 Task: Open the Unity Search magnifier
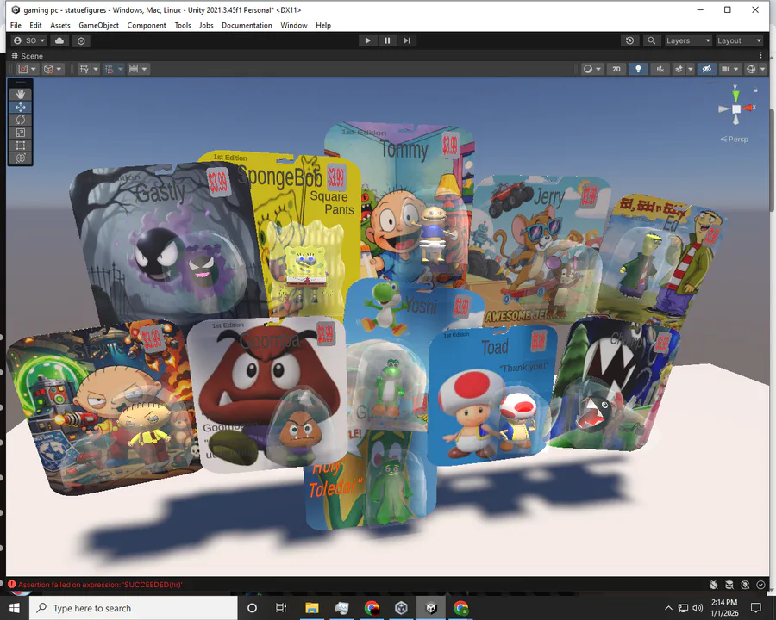tap(651, 40)
